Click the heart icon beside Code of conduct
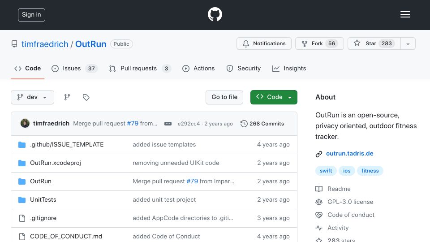 coord(318,215)
